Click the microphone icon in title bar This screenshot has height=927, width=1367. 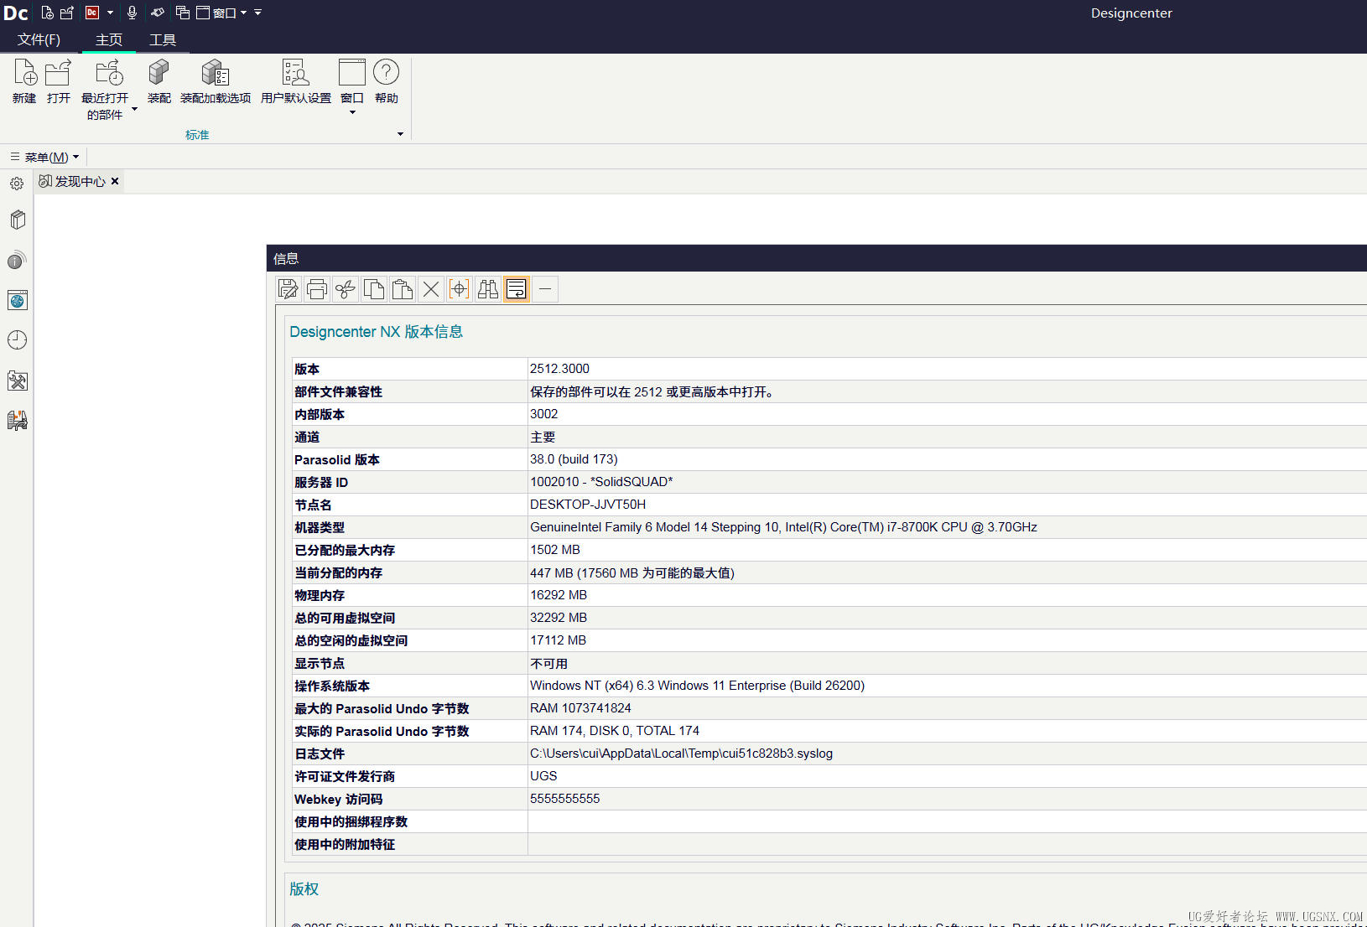(132, 13)
